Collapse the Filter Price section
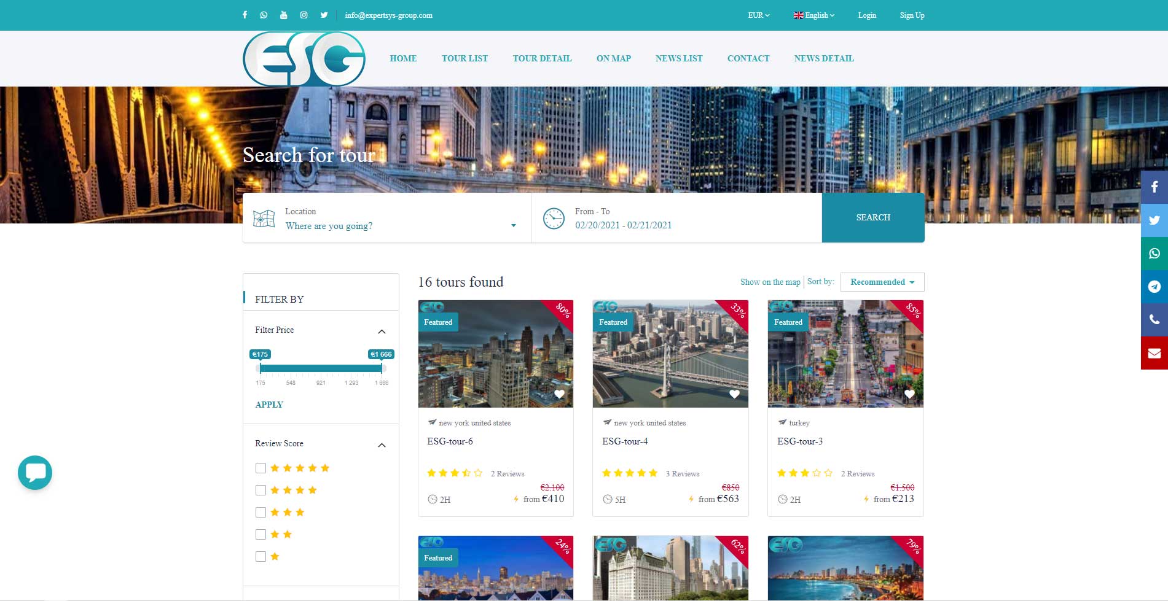 click(x=382, y=332)
